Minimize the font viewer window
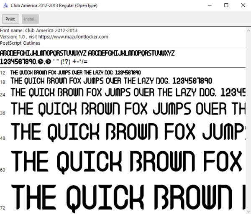This screenshot has width=251, height=214. (x=210, y=5)
